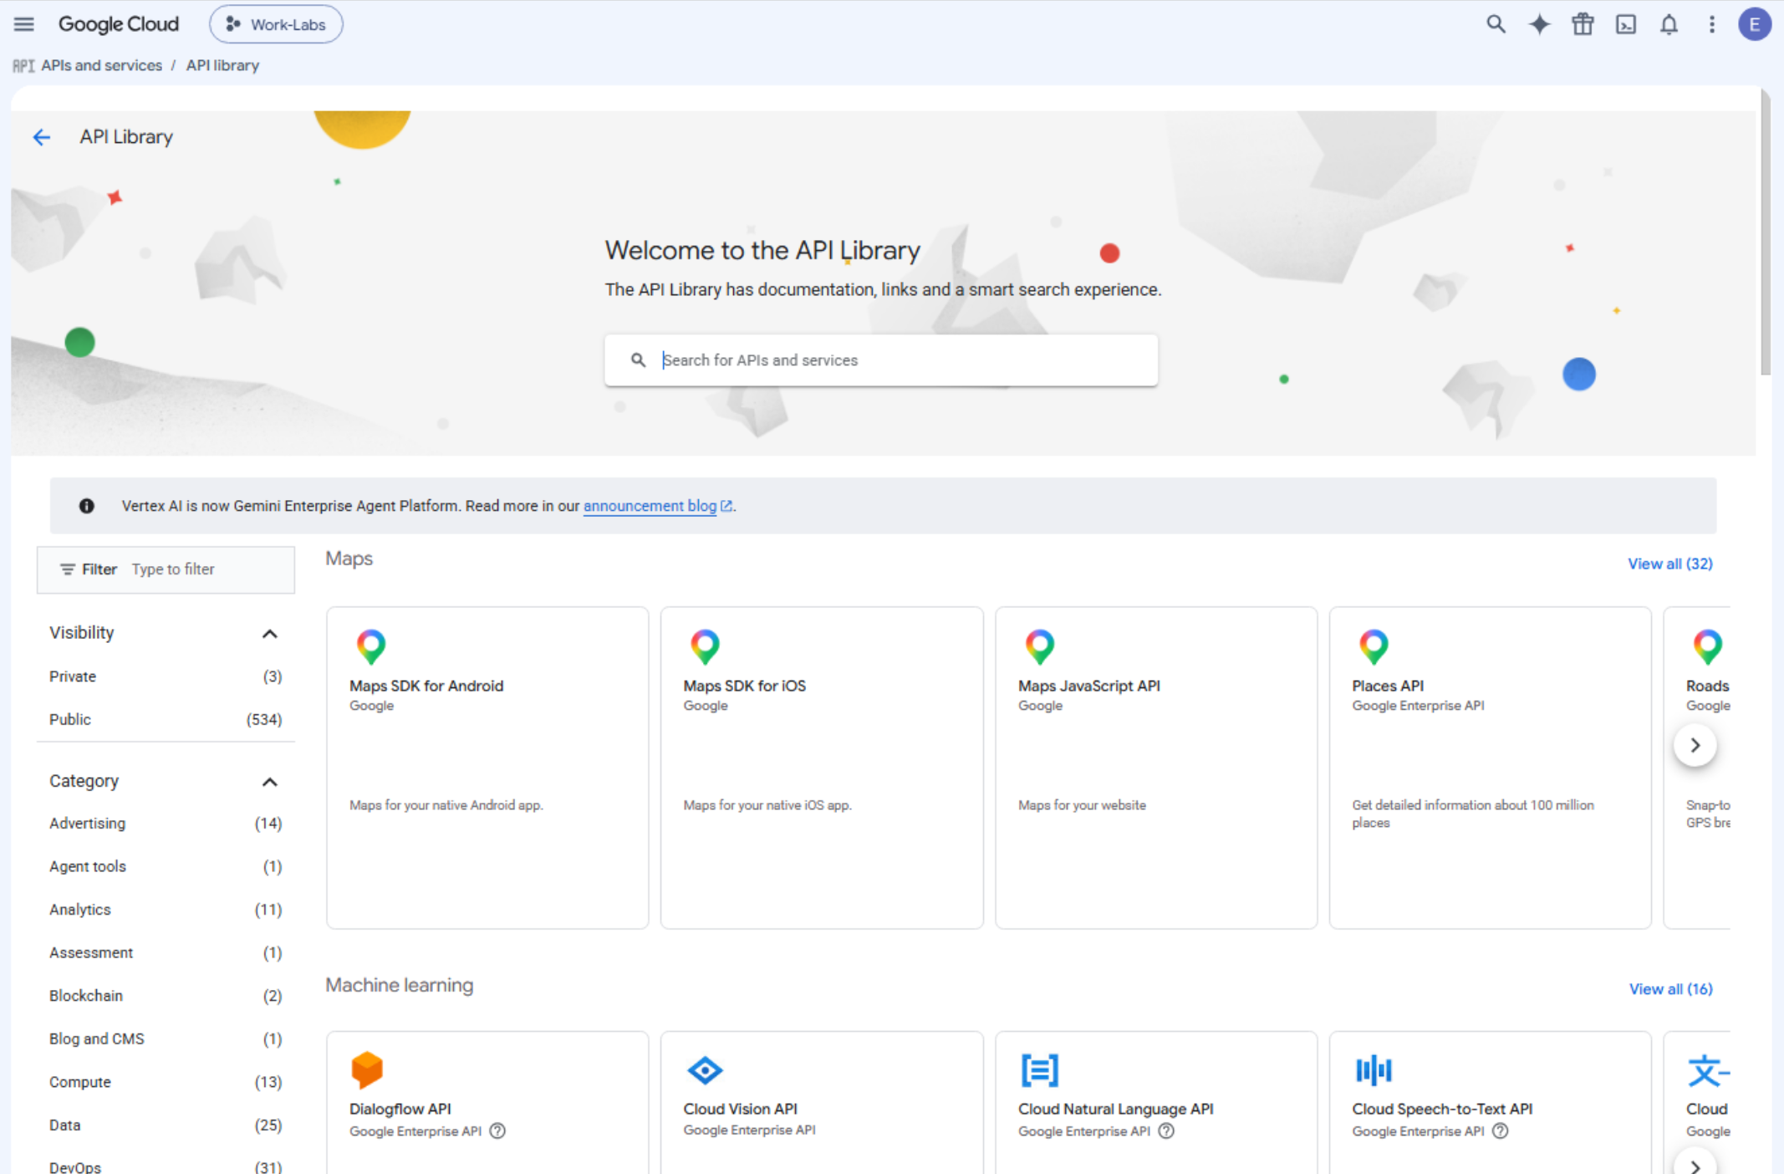Open Dialogflow API card title
This screenshot has height=1174, width=1784.
pos(400,1110)
